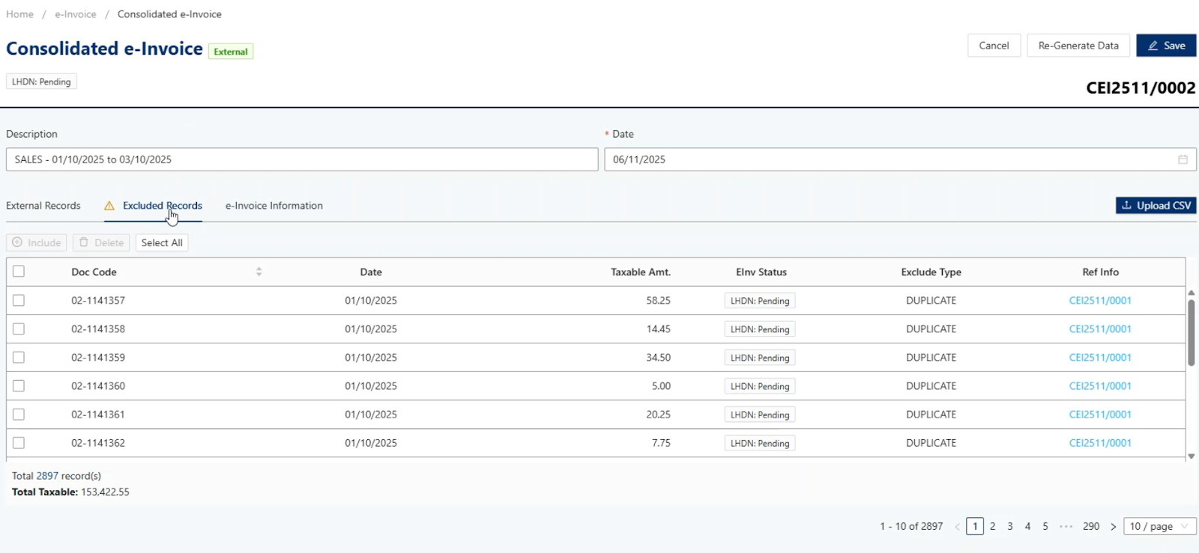Click the Taxable Amt. column header

point(641,272)
